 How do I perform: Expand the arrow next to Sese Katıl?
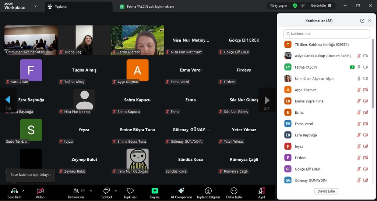tap(23, 191)
